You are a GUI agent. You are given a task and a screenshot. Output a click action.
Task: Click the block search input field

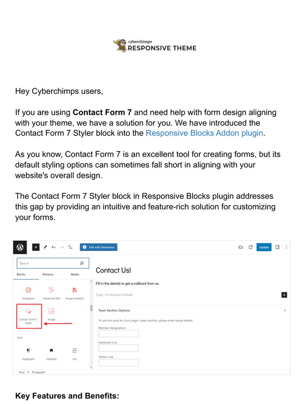pos(53,263)
